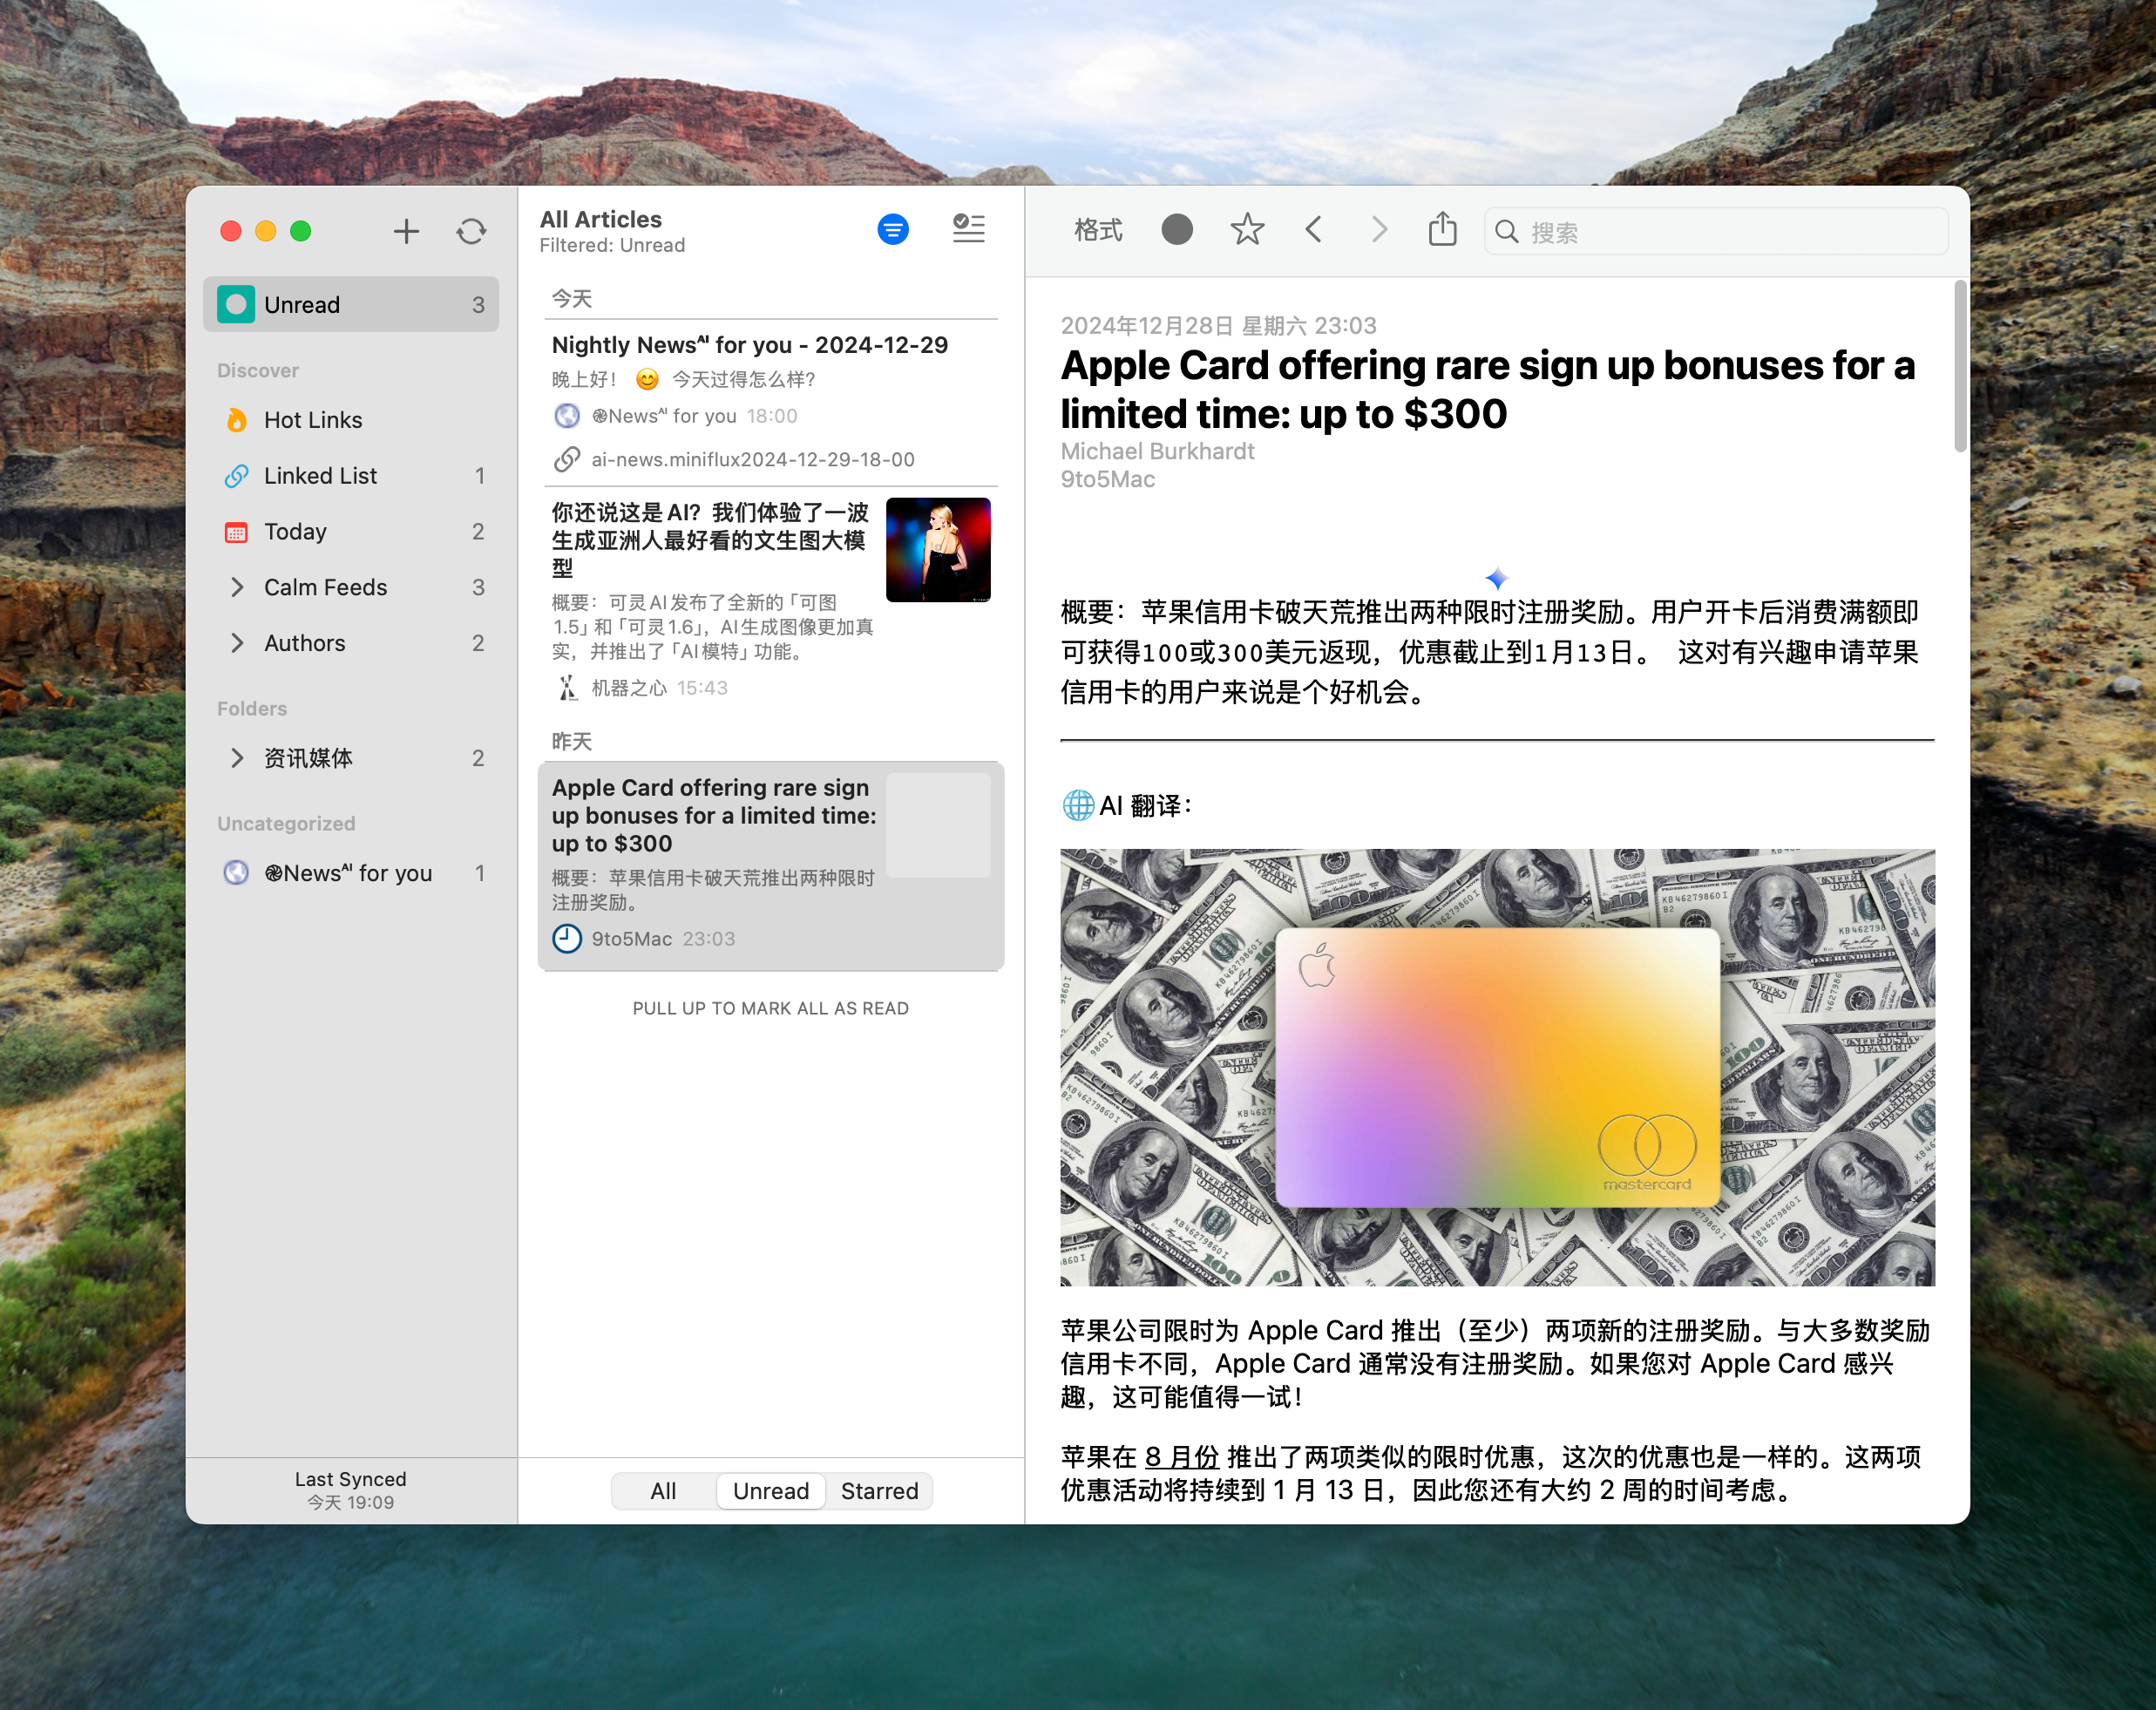
Task: Click PULL UP TO MARK ALL AS READ
Action: (x=771, y=1008)
